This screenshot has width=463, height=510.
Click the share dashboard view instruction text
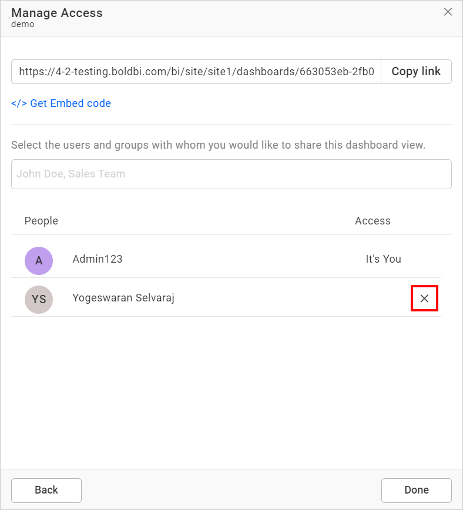click(218, 145)
